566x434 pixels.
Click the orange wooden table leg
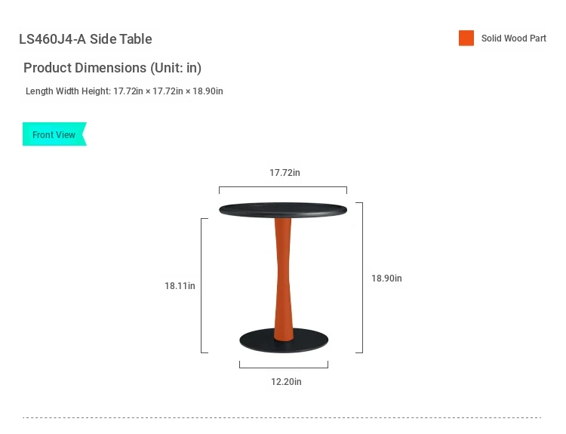click(x=283, y=279)
